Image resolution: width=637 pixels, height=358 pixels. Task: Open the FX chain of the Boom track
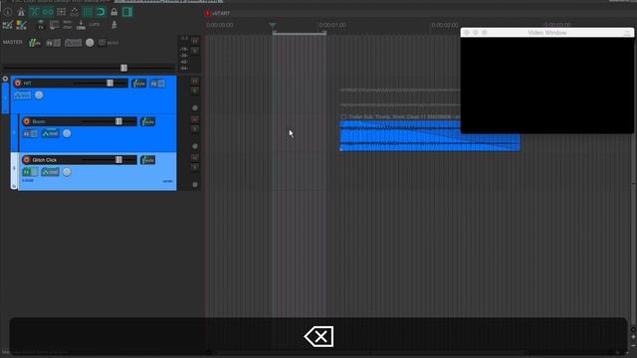click(x=30, y=133)
